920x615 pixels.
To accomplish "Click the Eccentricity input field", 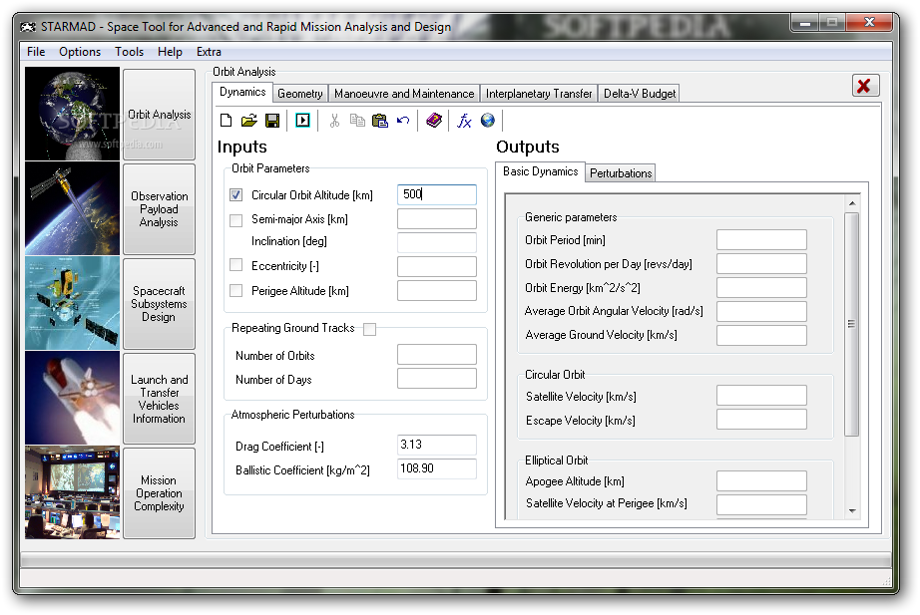I will point(437,266).
